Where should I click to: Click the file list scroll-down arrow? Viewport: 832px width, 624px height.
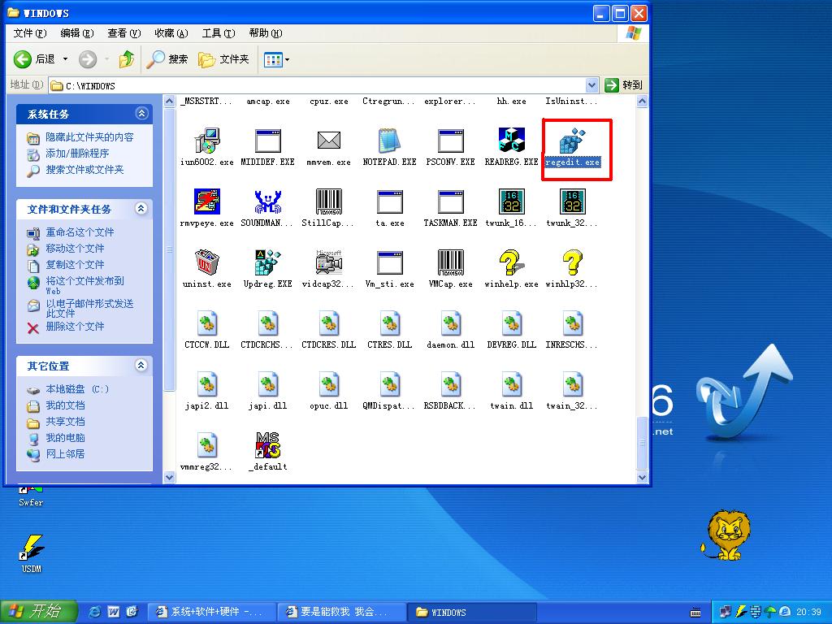point(642,478)
